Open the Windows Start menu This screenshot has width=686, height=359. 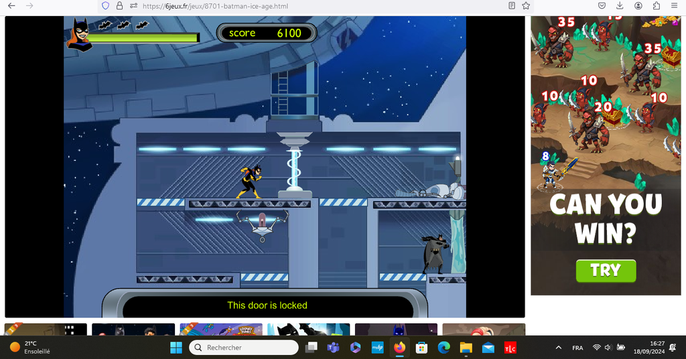(176, 348)
